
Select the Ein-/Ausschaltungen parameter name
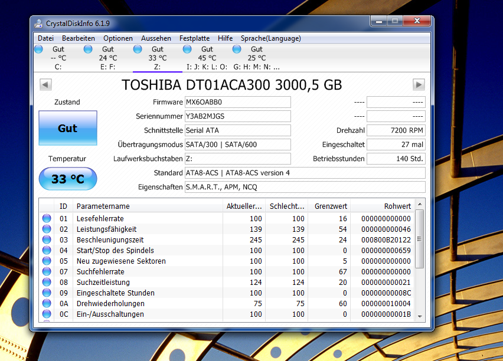pos(110,314)
